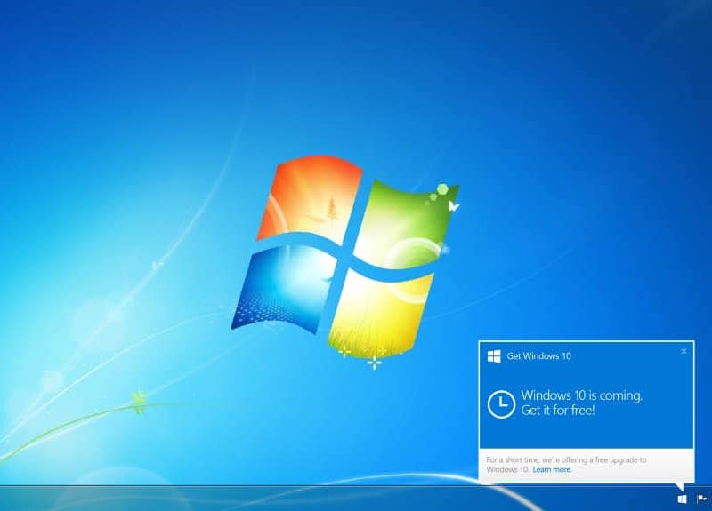Close the Get Windows 10 notification

point(684,351)
